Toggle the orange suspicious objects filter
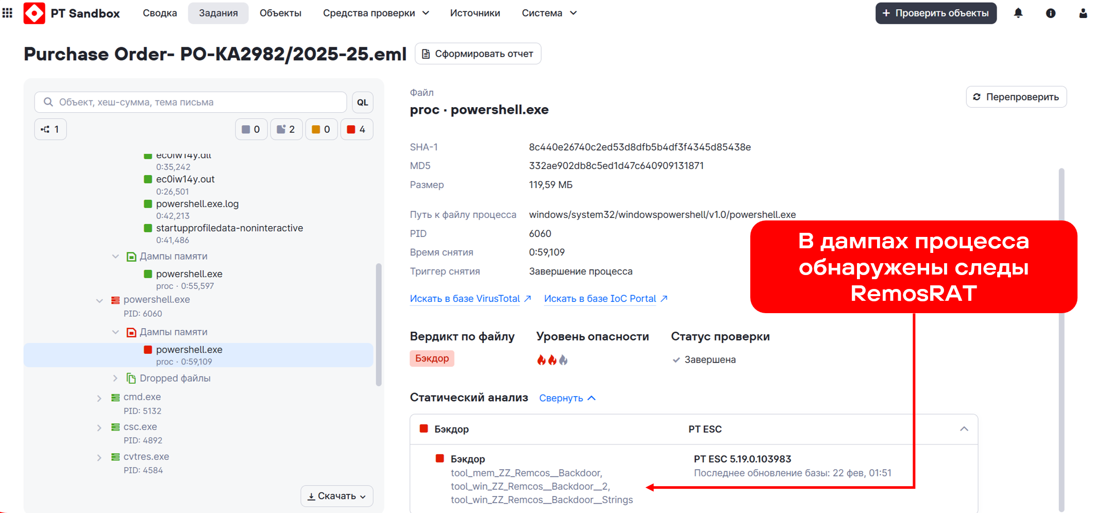 [x=321, y=129]
